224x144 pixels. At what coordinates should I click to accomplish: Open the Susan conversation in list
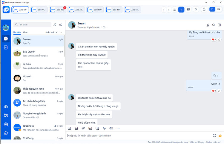38,41
